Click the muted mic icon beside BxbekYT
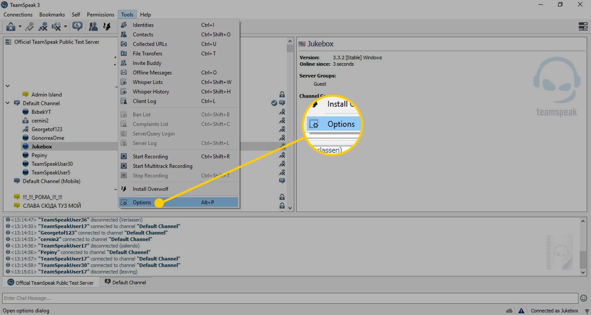 [x=282, y=112]
